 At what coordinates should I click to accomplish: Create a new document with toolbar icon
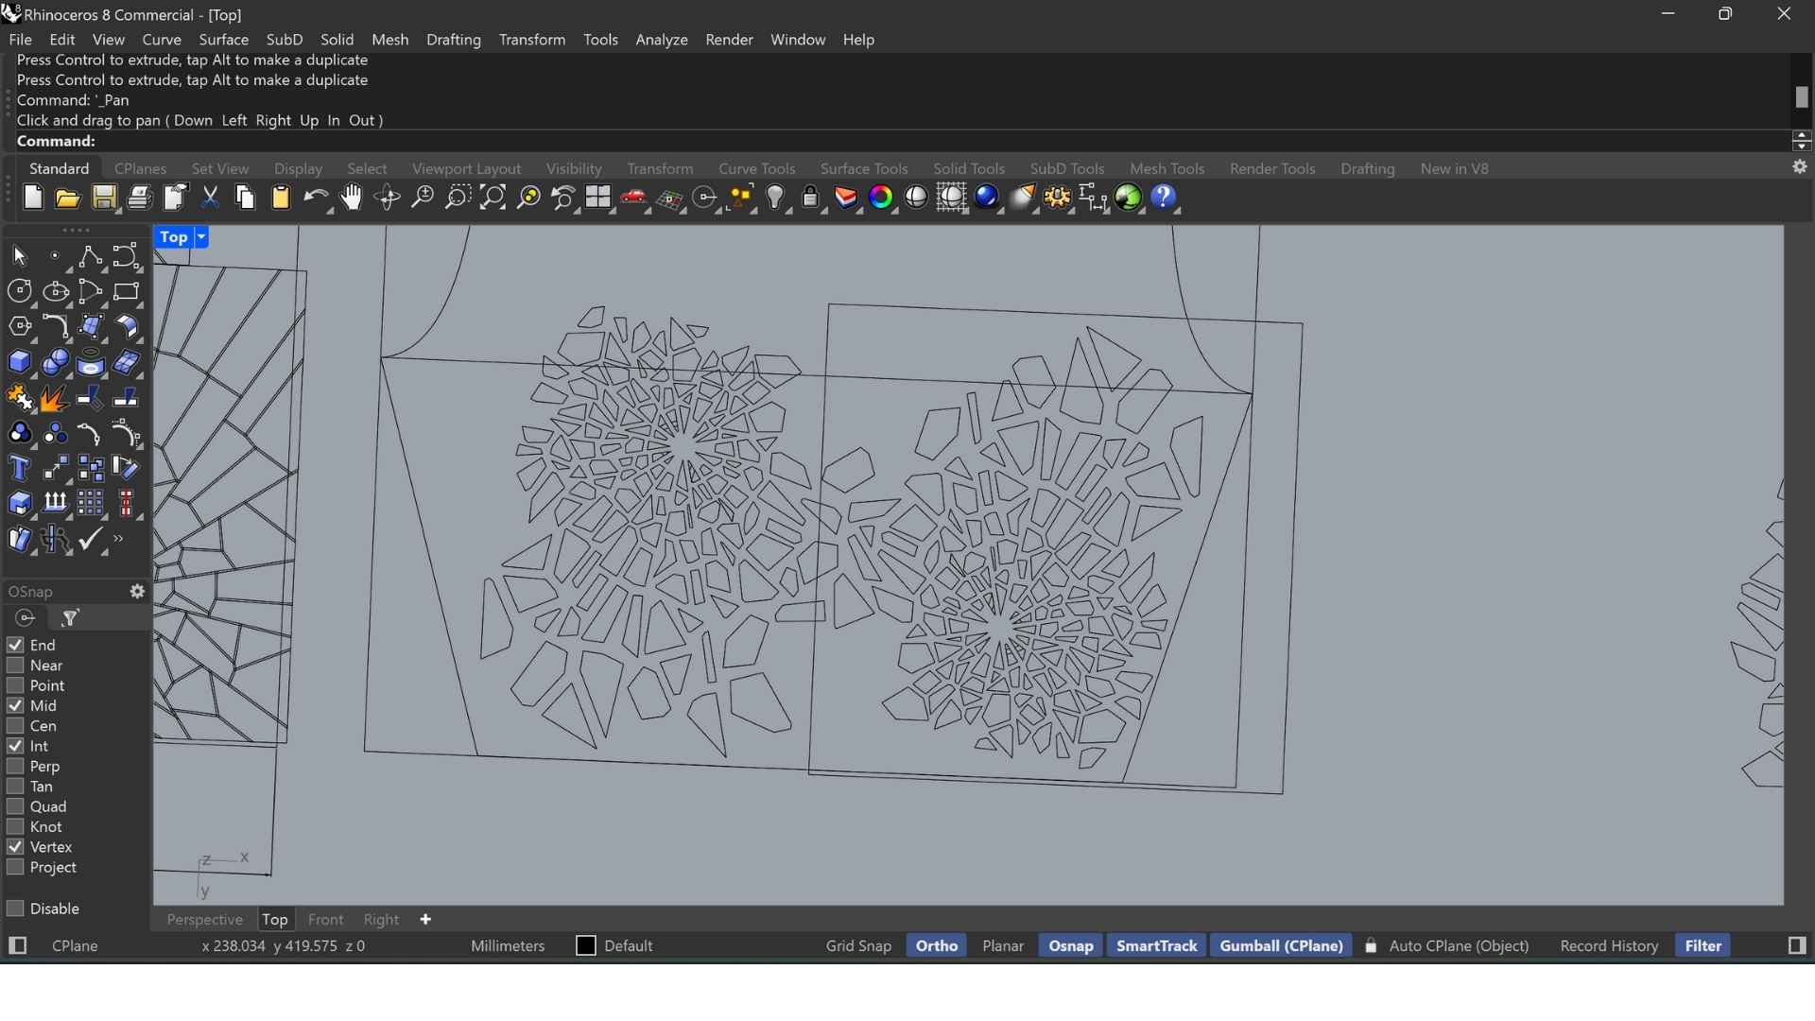point(33,199)
